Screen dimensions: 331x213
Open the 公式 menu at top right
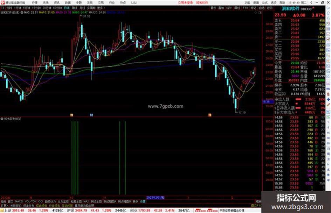click(265, 3)
